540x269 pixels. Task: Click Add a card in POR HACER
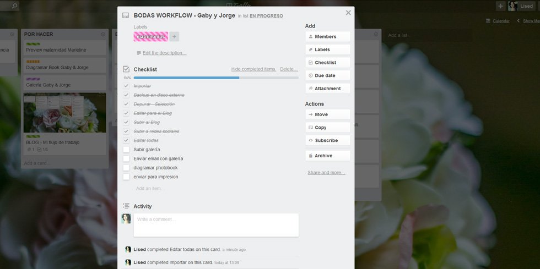36,163
